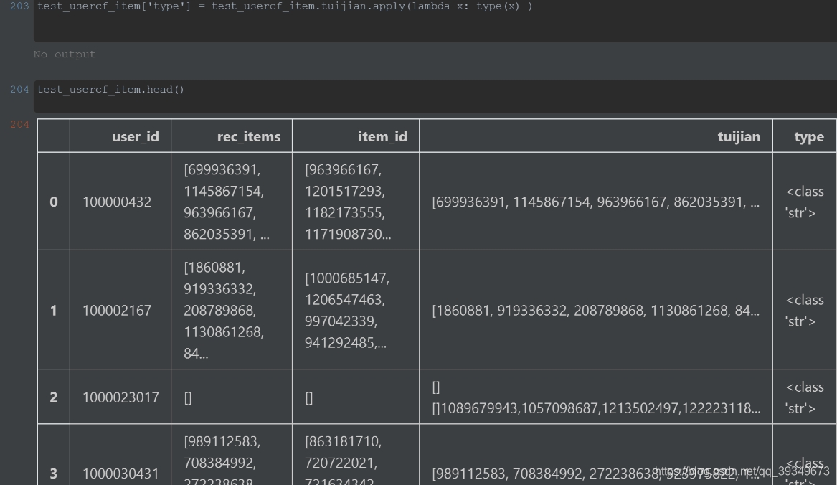Click empty list item_id cell in row 2

(356, 397)
